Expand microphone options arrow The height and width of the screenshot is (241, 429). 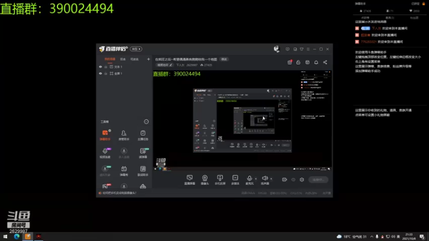click(x=256, y=179)
